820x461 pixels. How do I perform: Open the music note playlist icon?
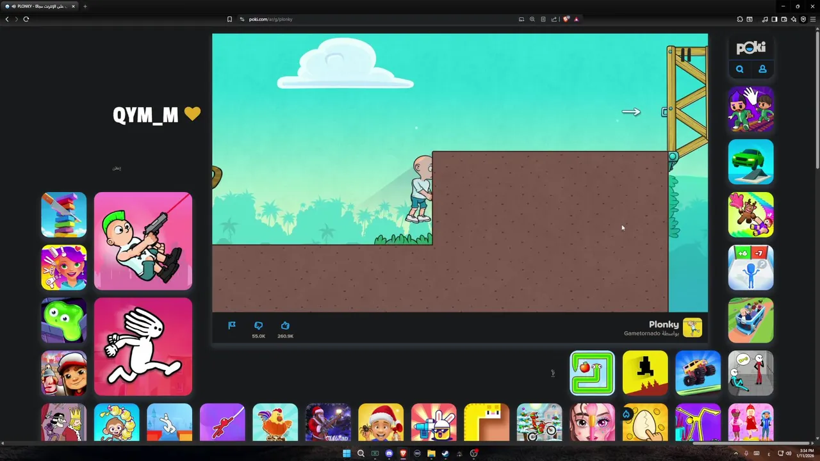765,19
